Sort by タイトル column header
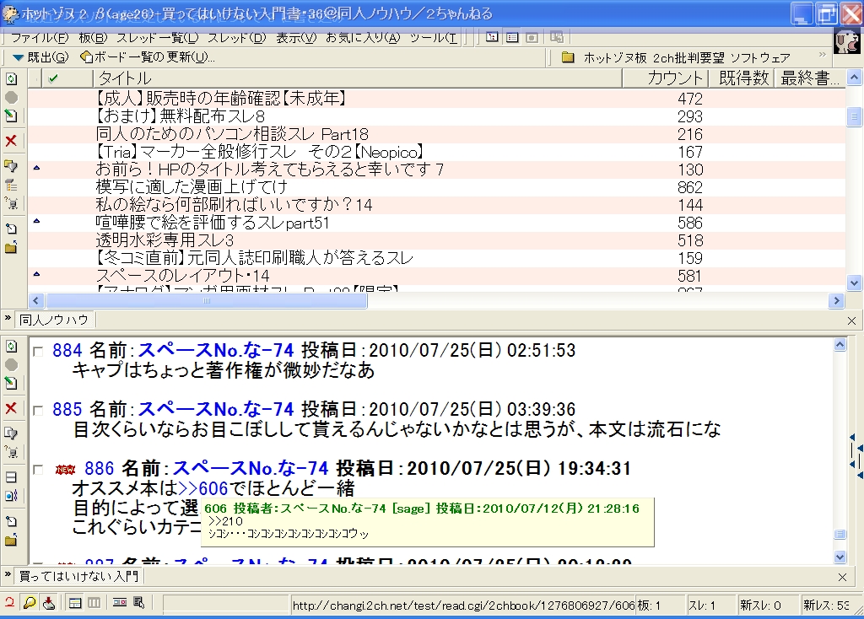864x619 pixels. coord(358,78)
